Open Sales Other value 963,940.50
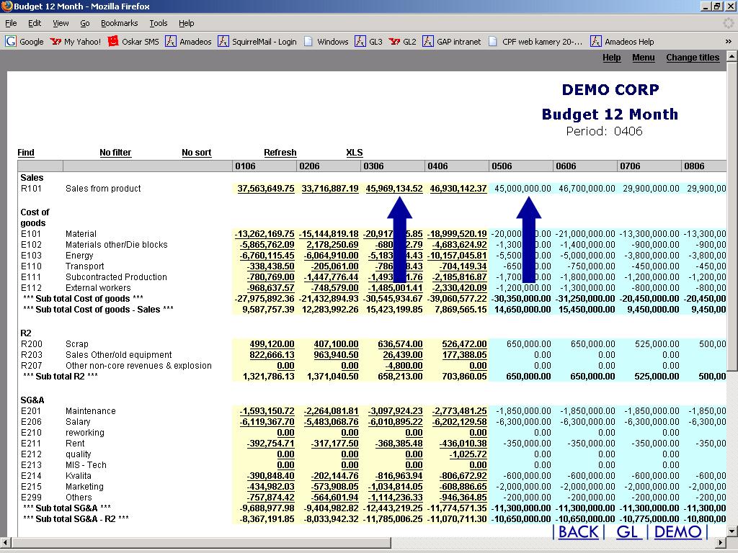 point(336,355)
